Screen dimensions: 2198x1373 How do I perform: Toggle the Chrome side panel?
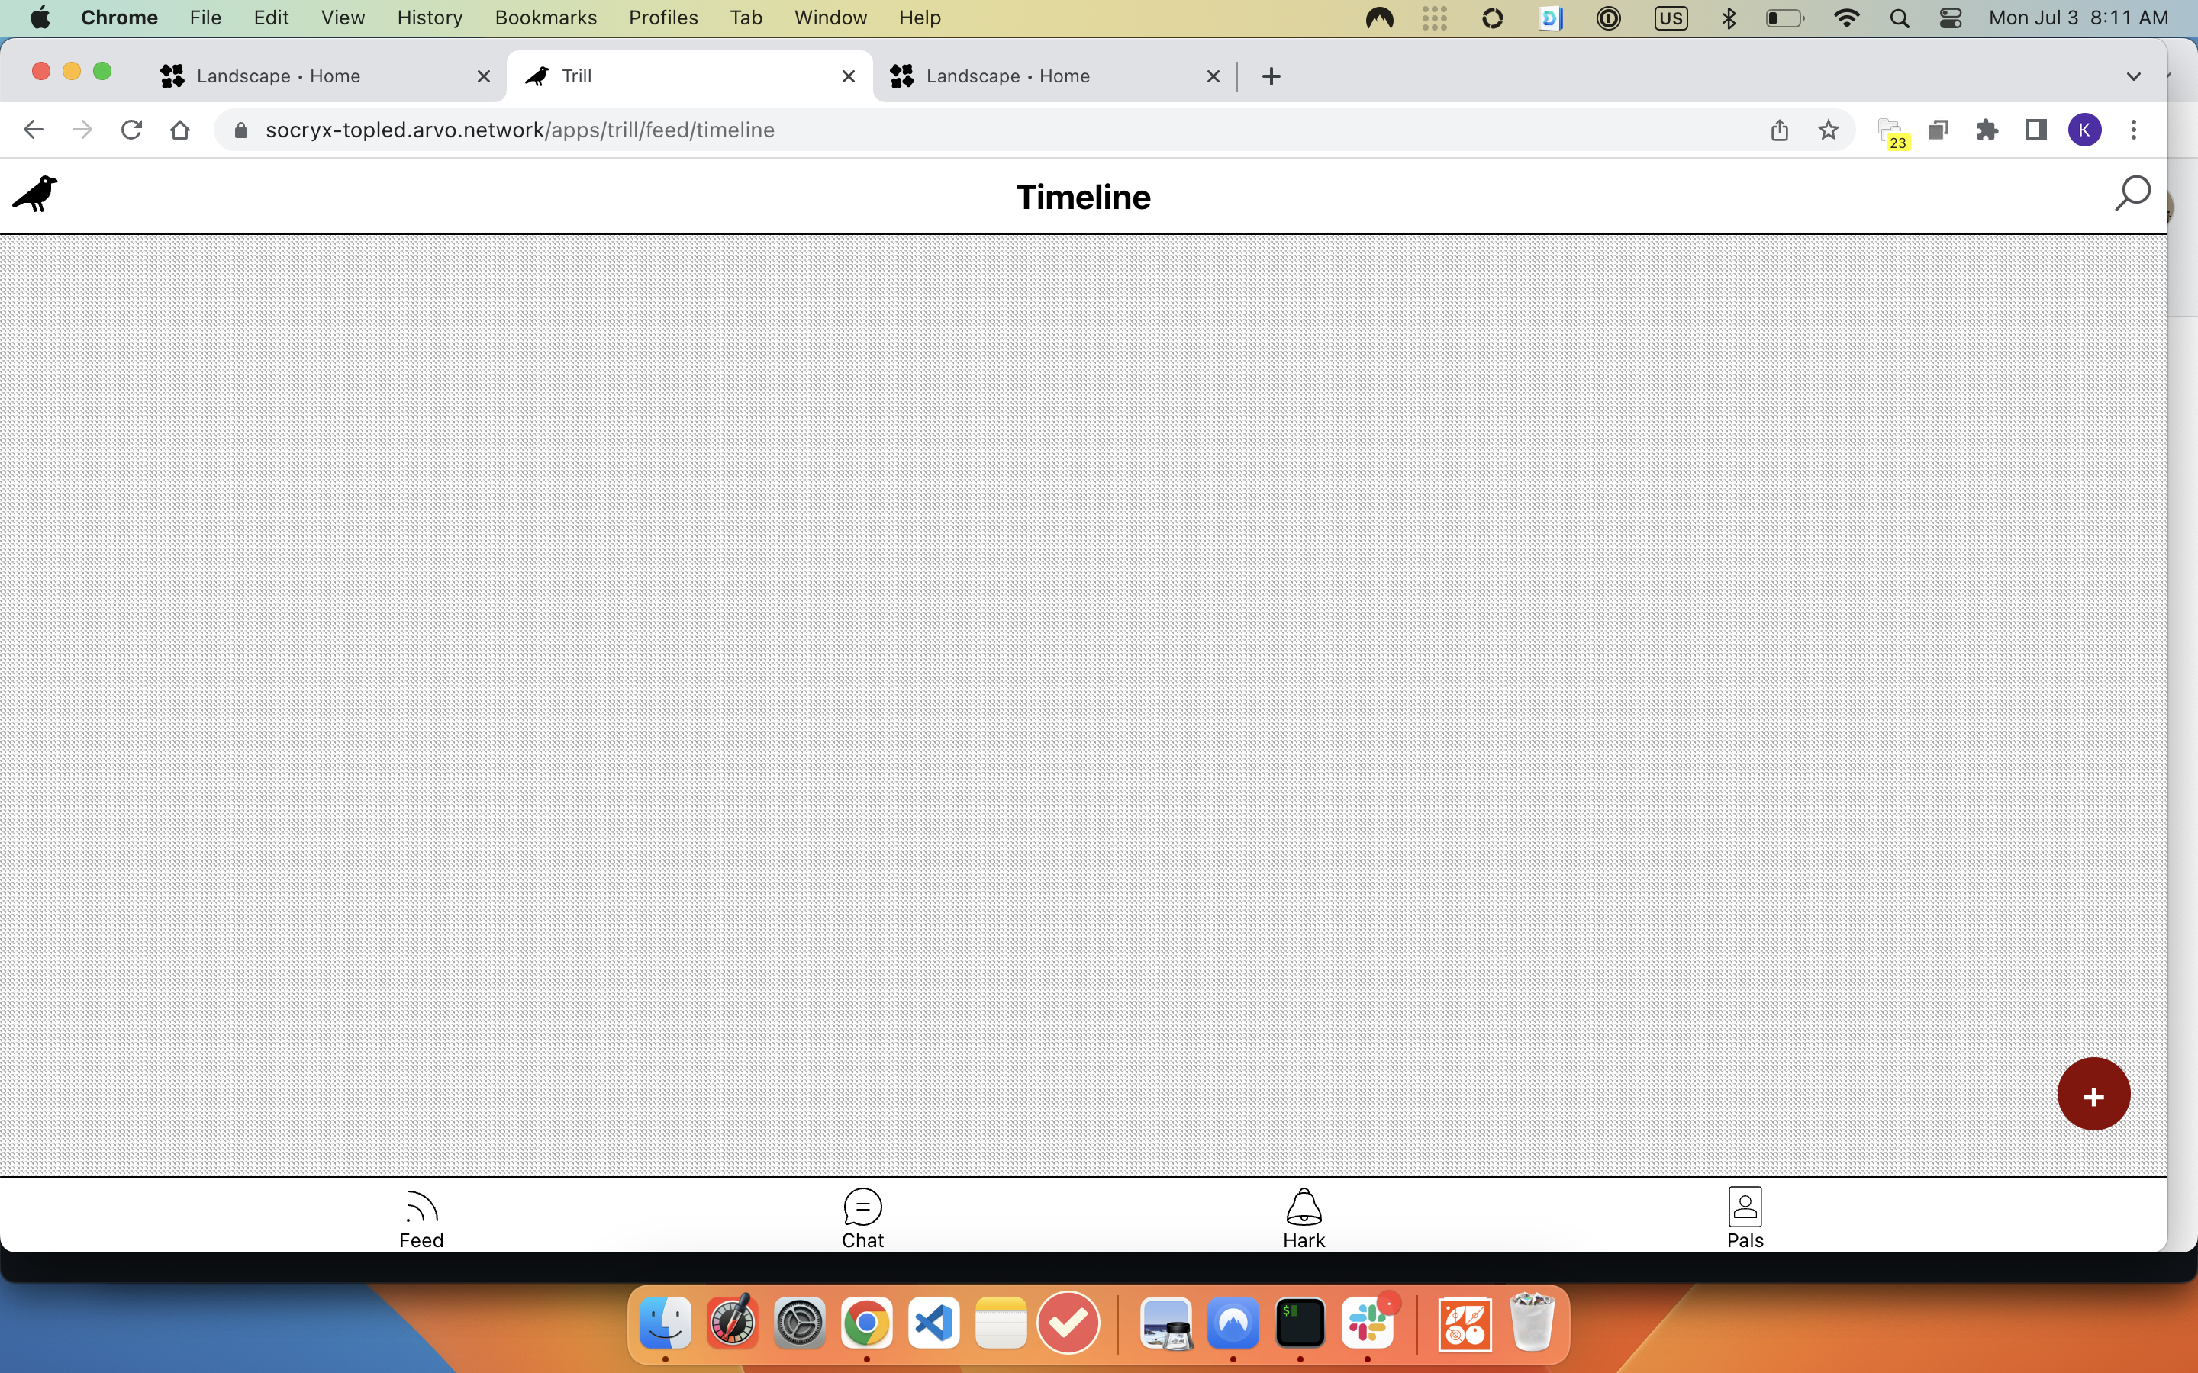[2035, 130]
